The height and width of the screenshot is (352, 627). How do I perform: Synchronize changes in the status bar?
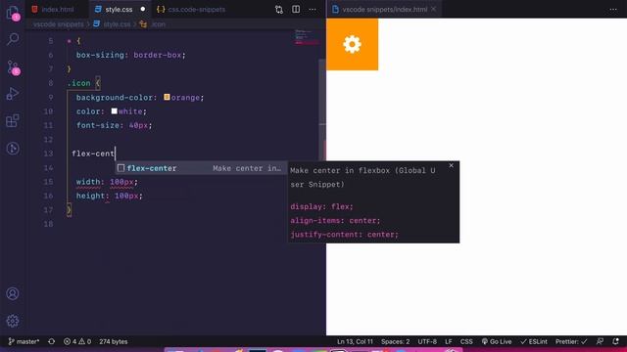(x=52, y=341)
